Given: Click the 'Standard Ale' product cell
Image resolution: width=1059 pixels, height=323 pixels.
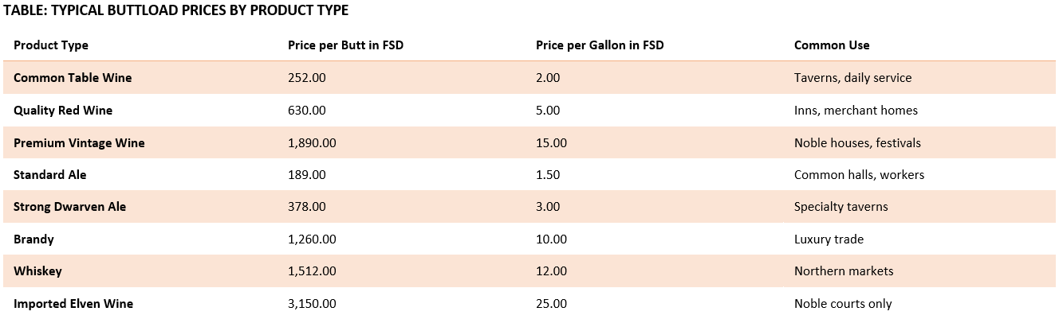Looking at the screenshot, I should tap(50, 175).
